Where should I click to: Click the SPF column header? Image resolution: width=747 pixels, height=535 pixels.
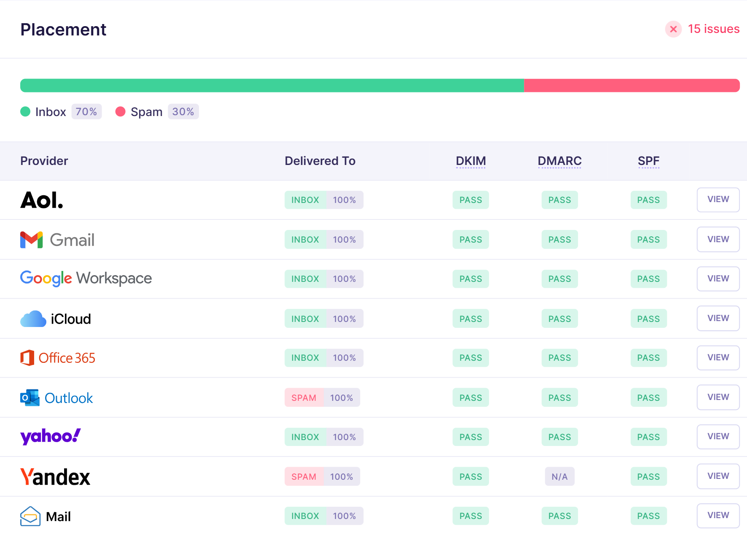[648, 161]
